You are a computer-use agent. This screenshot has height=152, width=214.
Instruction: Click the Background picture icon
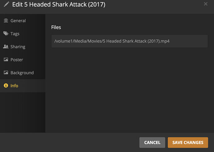[x=6, y=73]
